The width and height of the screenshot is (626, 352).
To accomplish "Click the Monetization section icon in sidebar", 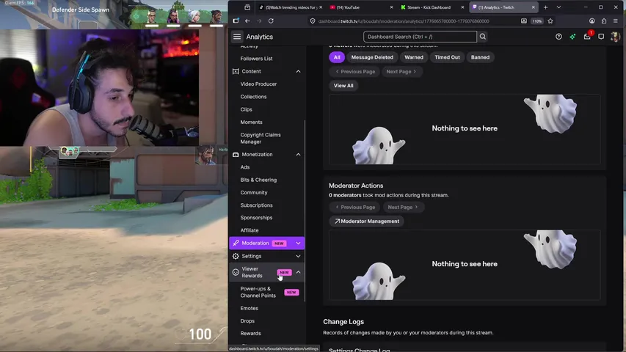I will (236, 155).
